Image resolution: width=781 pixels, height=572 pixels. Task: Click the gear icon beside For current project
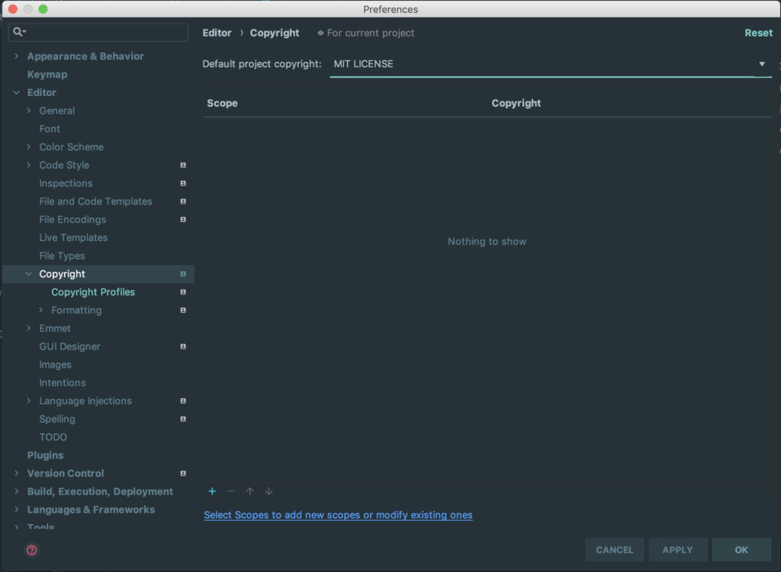[319, 33]
